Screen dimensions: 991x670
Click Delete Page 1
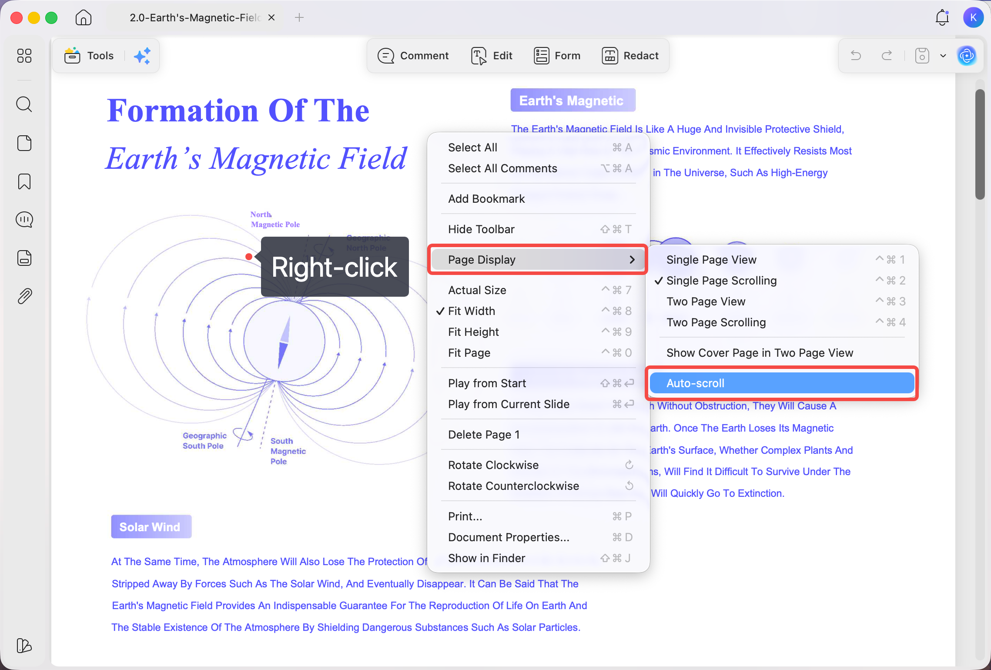(539, 435)
